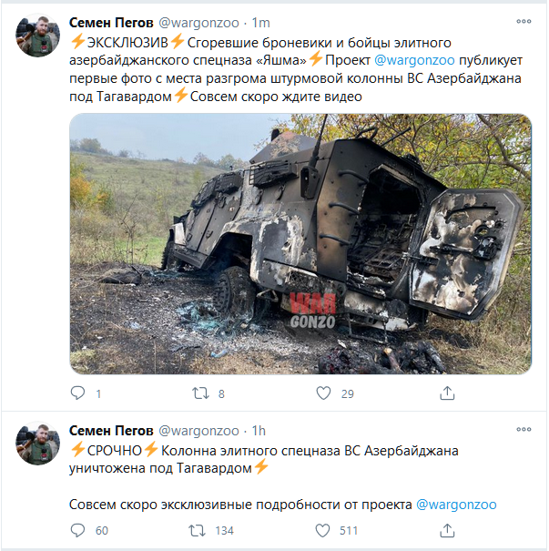Viewport: 549px width, 551px height.
Task: Open more options for the second tweet
Action: point(524,429)
